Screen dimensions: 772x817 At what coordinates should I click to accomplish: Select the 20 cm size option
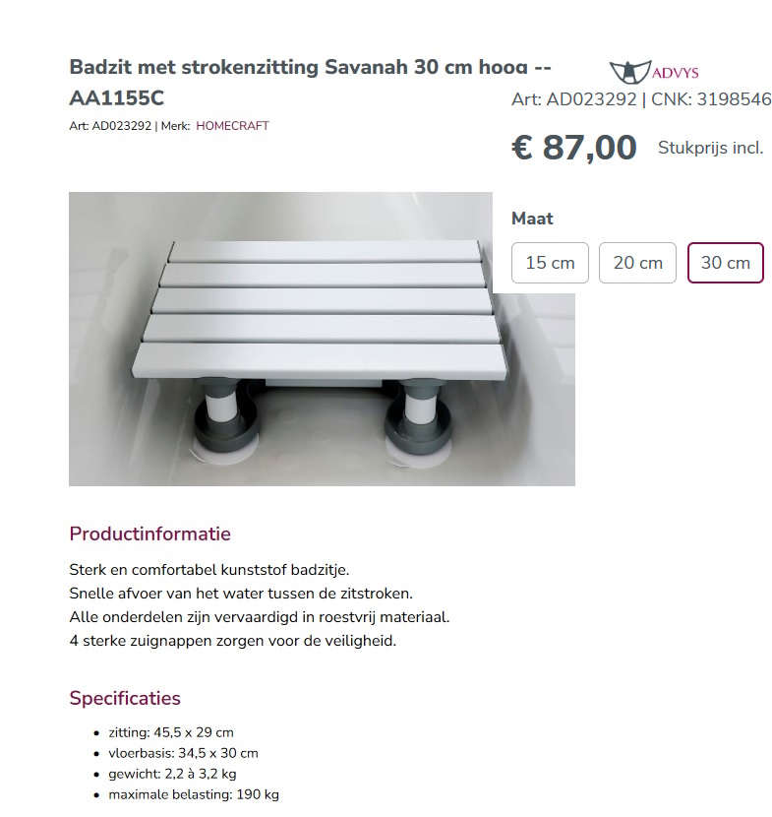pyautogui.click(x=637, y=263)
